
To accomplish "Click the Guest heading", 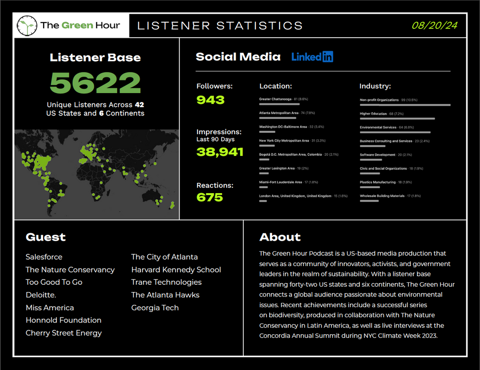I will pos(46,237).
